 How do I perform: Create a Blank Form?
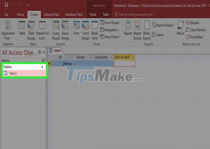point(95,30)
